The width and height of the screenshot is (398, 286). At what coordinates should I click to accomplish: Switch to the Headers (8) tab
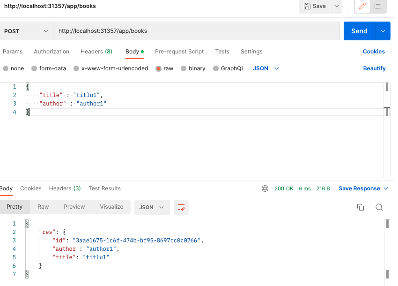(x=96, y=52)
